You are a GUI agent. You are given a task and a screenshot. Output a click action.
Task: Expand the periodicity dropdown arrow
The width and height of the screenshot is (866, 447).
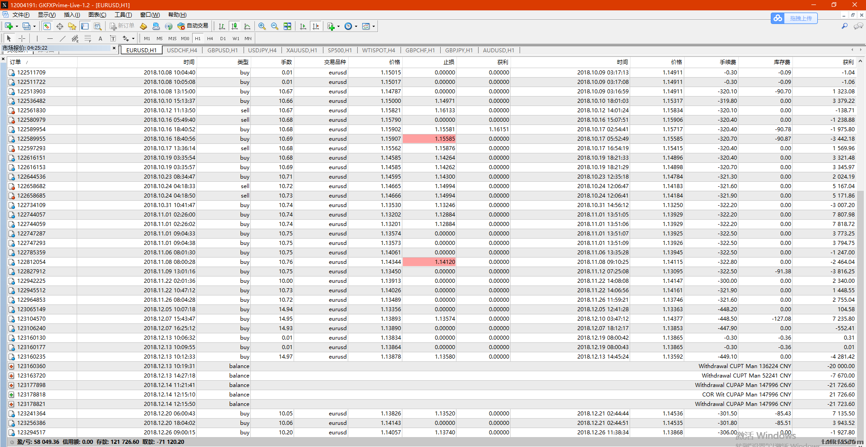click(x=356, y=26)
